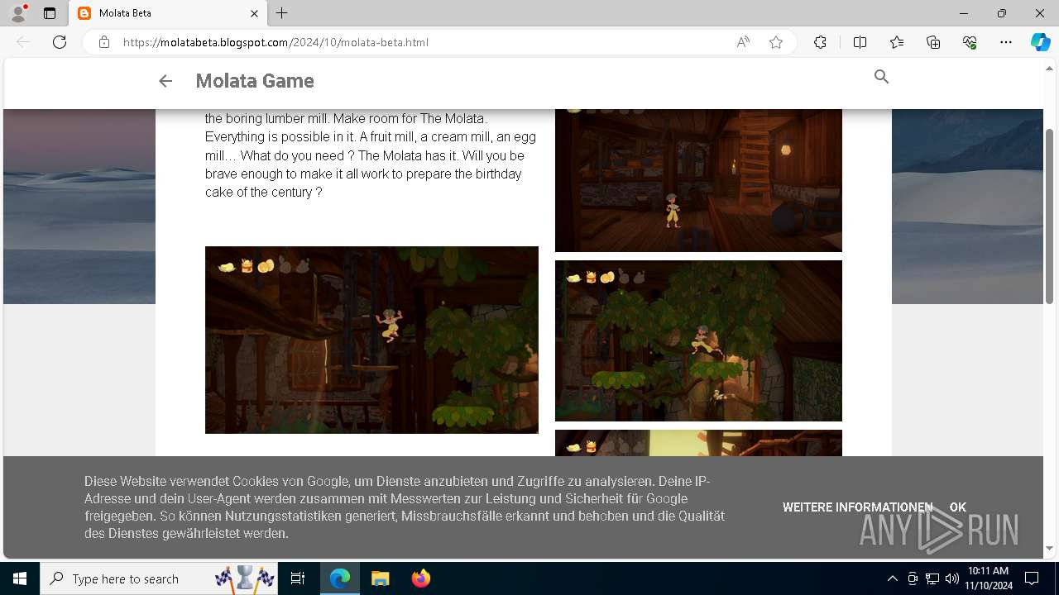Open the Extensions puzzle icon
Image resolution: width=1059 pixels, height=595 pixels.
[820, 42]
